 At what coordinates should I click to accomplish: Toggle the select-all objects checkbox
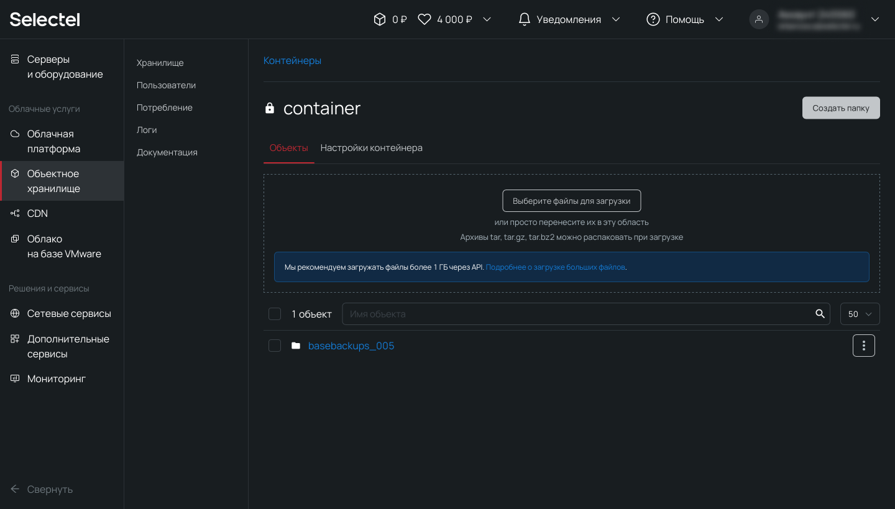(275, 314)
